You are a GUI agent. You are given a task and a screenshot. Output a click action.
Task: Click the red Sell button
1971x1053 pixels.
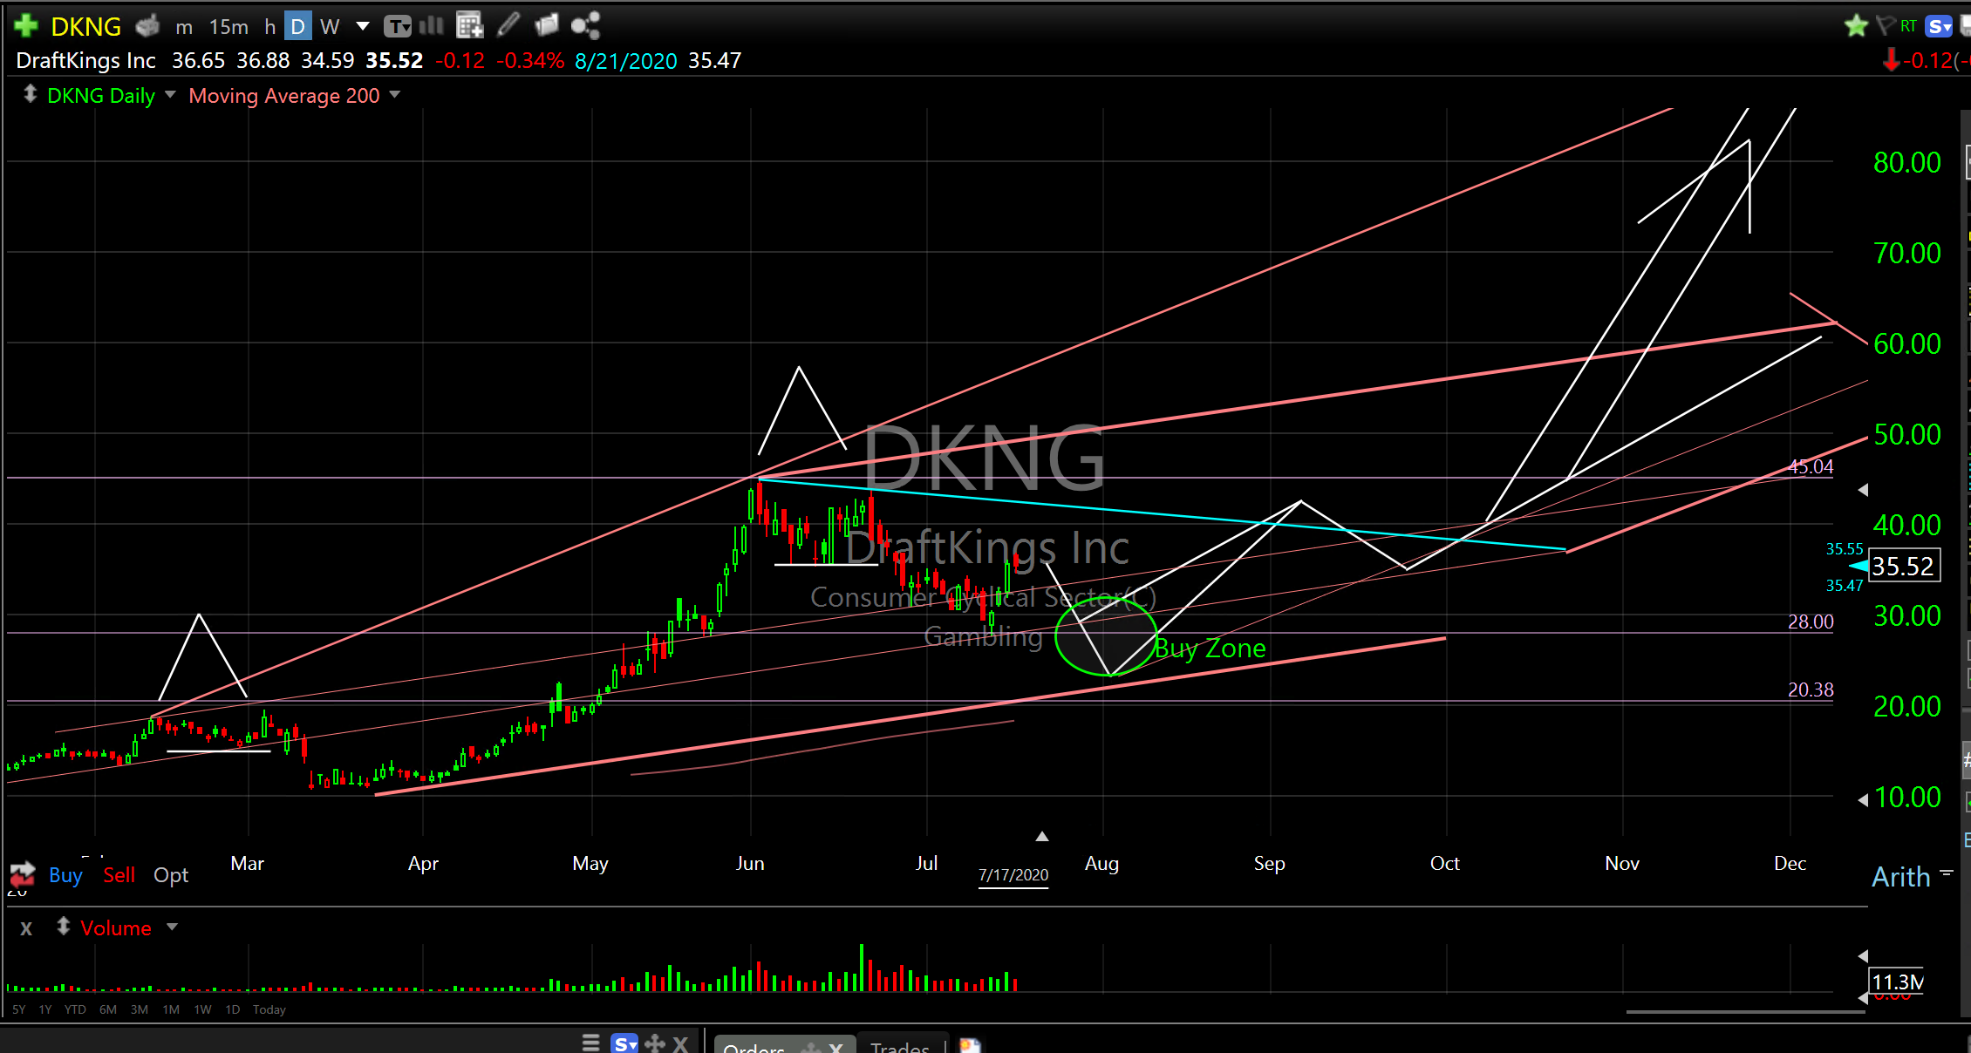click(x=119, y=875)
